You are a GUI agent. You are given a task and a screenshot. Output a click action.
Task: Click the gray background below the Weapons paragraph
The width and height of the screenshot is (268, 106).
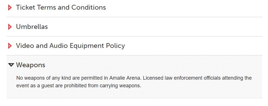[x=134, y=94]
